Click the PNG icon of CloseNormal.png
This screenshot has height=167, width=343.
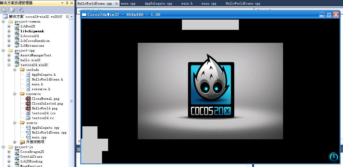pos(28,99)
